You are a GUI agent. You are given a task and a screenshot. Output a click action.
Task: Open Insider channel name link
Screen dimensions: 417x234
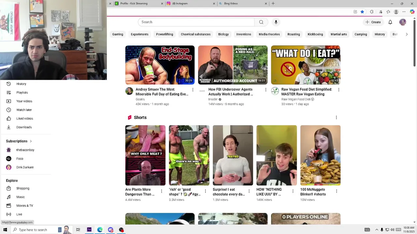(213, 99)
